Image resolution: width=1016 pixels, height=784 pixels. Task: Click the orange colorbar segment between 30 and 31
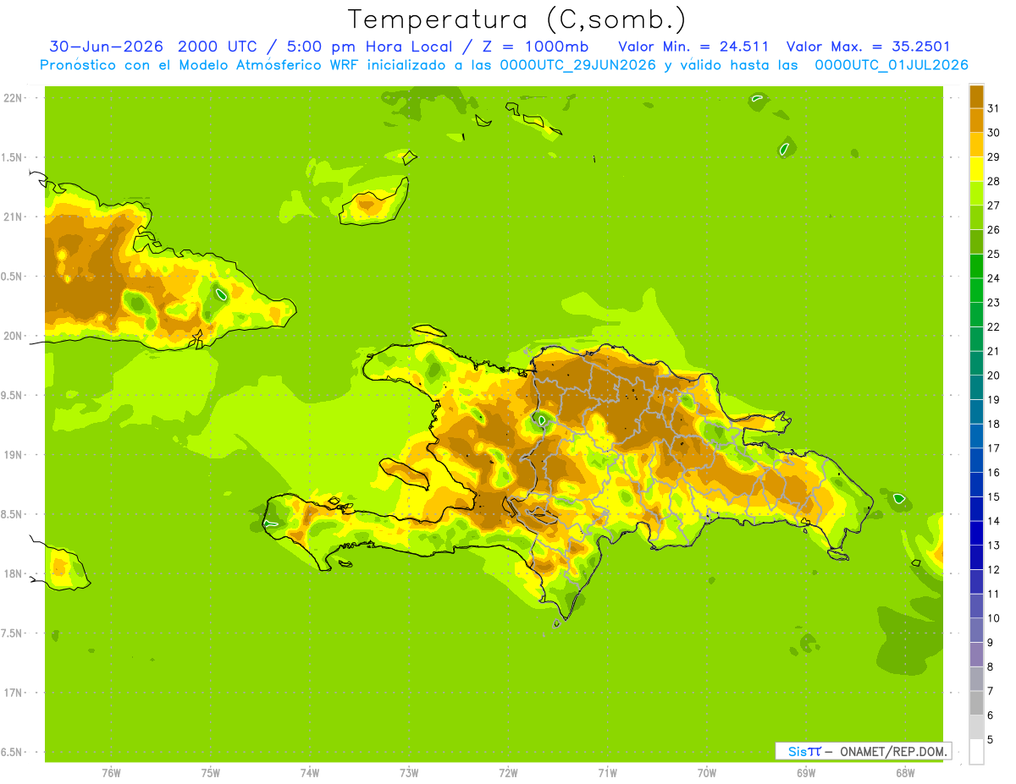(x=976, y=120)
